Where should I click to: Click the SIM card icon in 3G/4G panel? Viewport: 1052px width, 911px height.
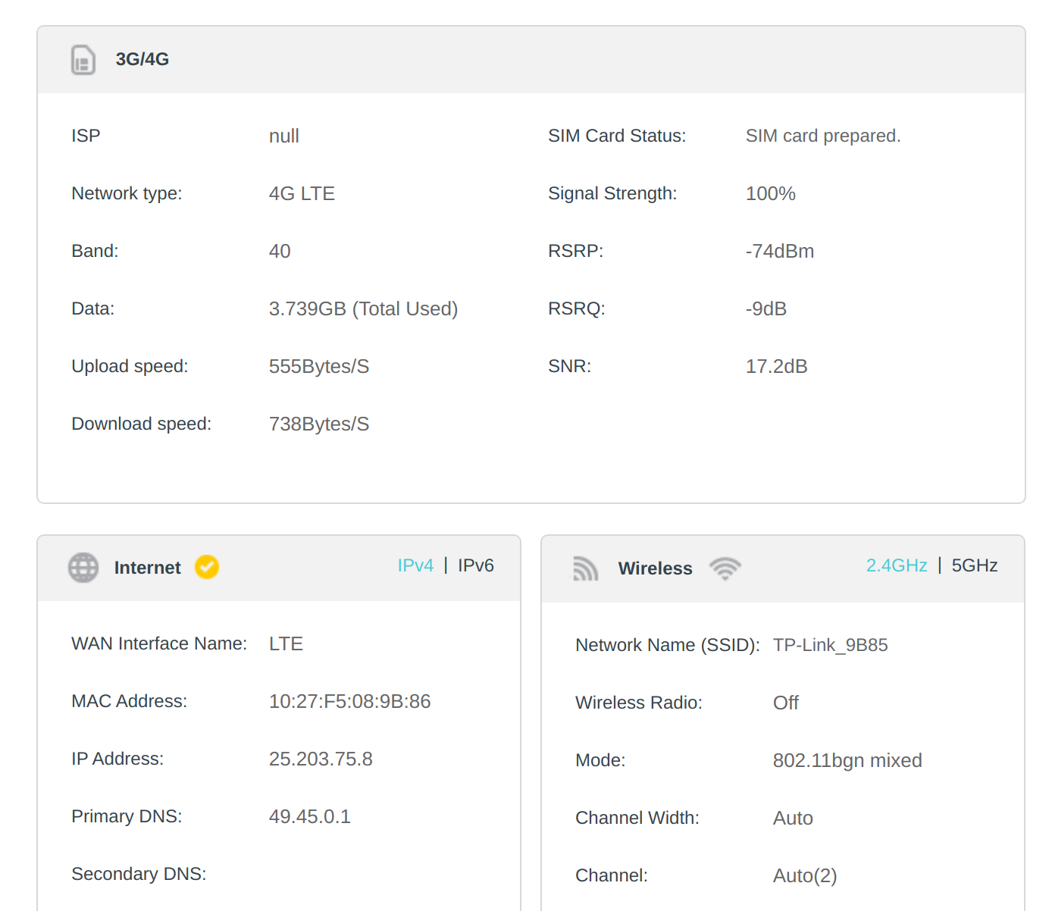(x=83, y=60)
